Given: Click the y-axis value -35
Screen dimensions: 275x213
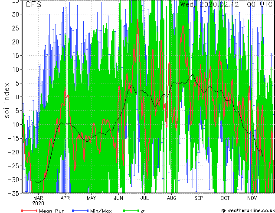Looking at the screenshot, I should [x=13, y=193].
